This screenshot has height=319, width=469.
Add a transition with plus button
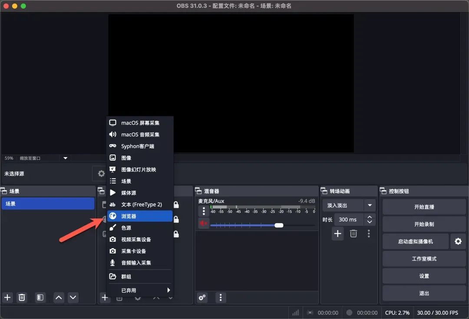pos(338,233)
